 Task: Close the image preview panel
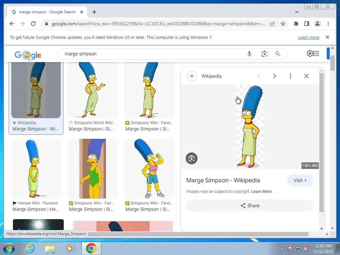306,76
